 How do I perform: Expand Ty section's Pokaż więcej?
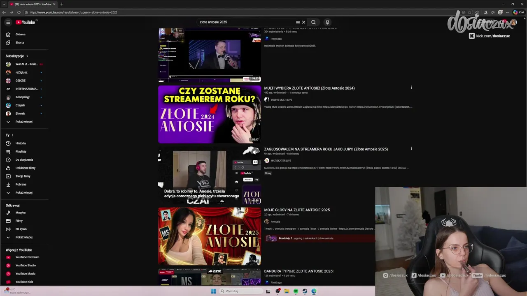(x=24, y=193)
